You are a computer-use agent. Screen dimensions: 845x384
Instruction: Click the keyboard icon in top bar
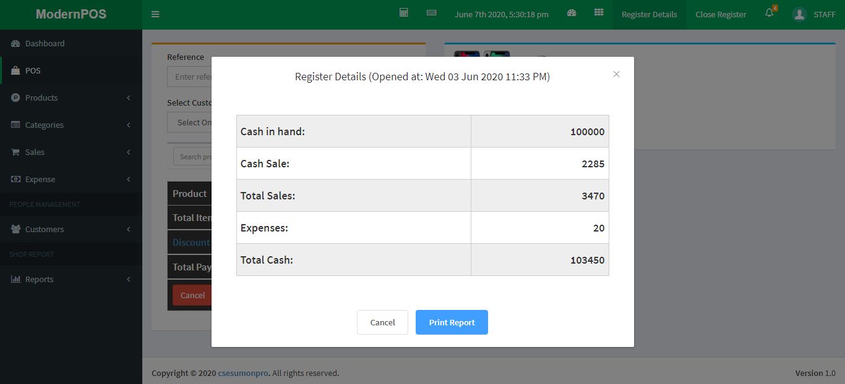click(431, 13)
